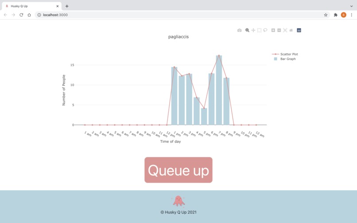Viewport: 357px width, 223px height.
Task: Click the pagliaccis chart title
Action: 178,37
